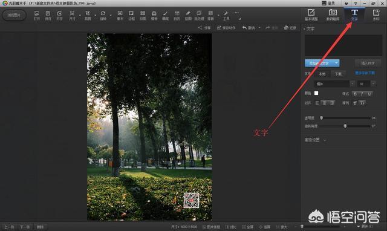This screenshot has width=387, height=231.
Task: Click the 还原 (Restore) button
Action: pyautogui.click(x=290, y=28)
